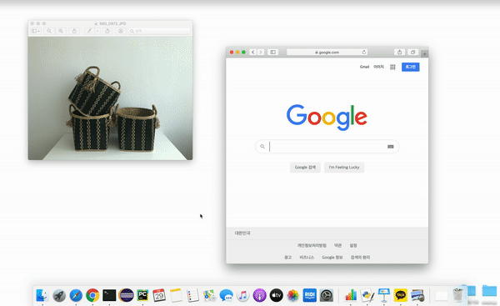Click the Preview search field

[x=159, y=31]
